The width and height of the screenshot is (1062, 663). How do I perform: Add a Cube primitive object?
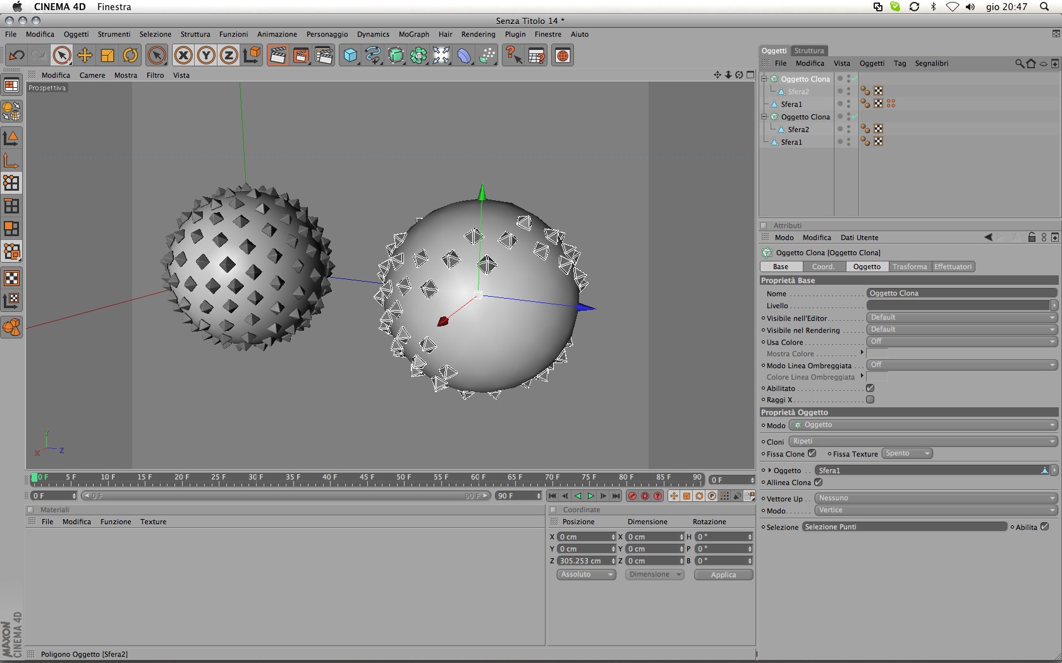[350, 56]
